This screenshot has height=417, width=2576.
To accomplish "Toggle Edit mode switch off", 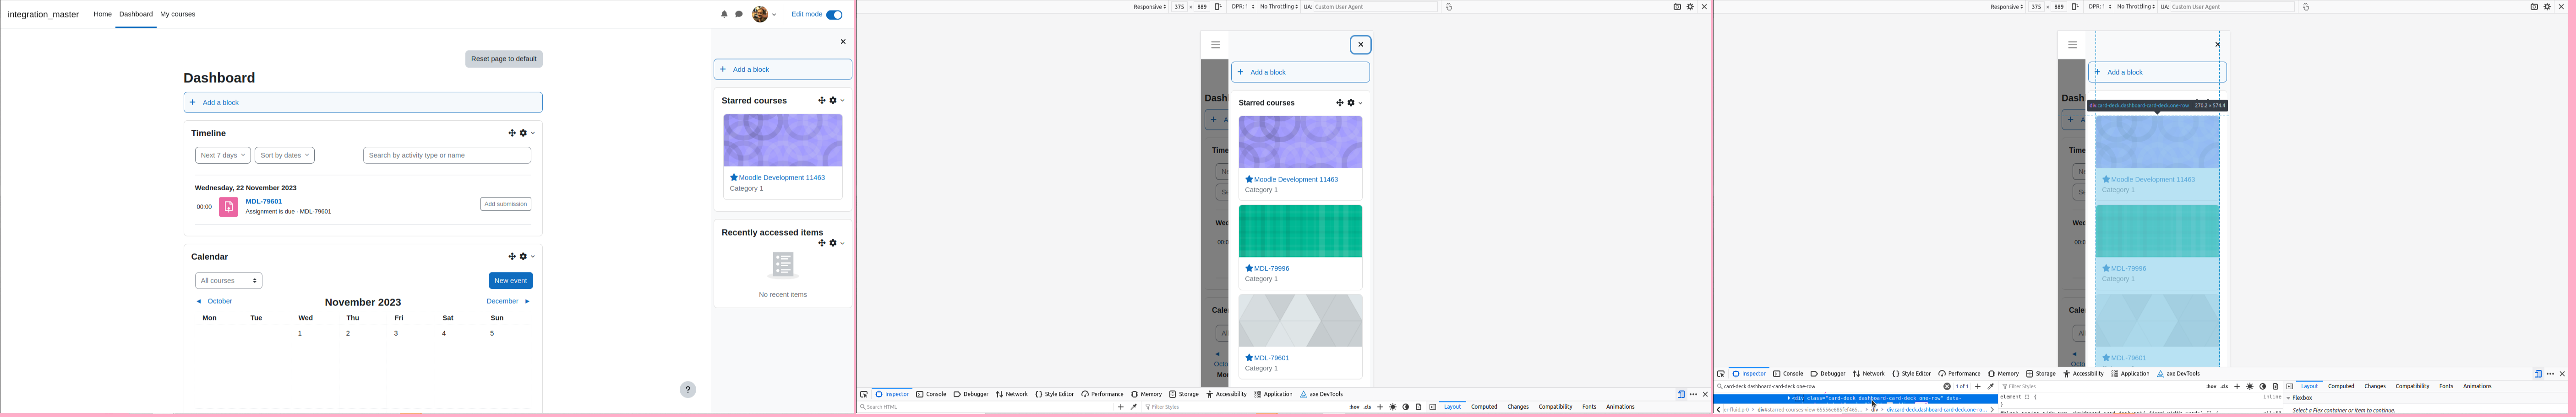I will click(834, 15).
